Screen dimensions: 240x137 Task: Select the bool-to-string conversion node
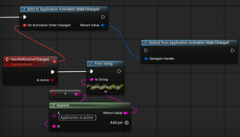pyautogui.click(x=65, y=94)
